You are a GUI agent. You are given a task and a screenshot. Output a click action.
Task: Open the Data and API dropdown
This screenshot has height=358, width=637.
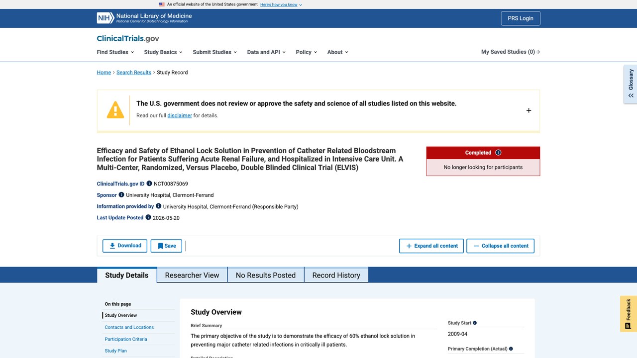pos(266,52)
